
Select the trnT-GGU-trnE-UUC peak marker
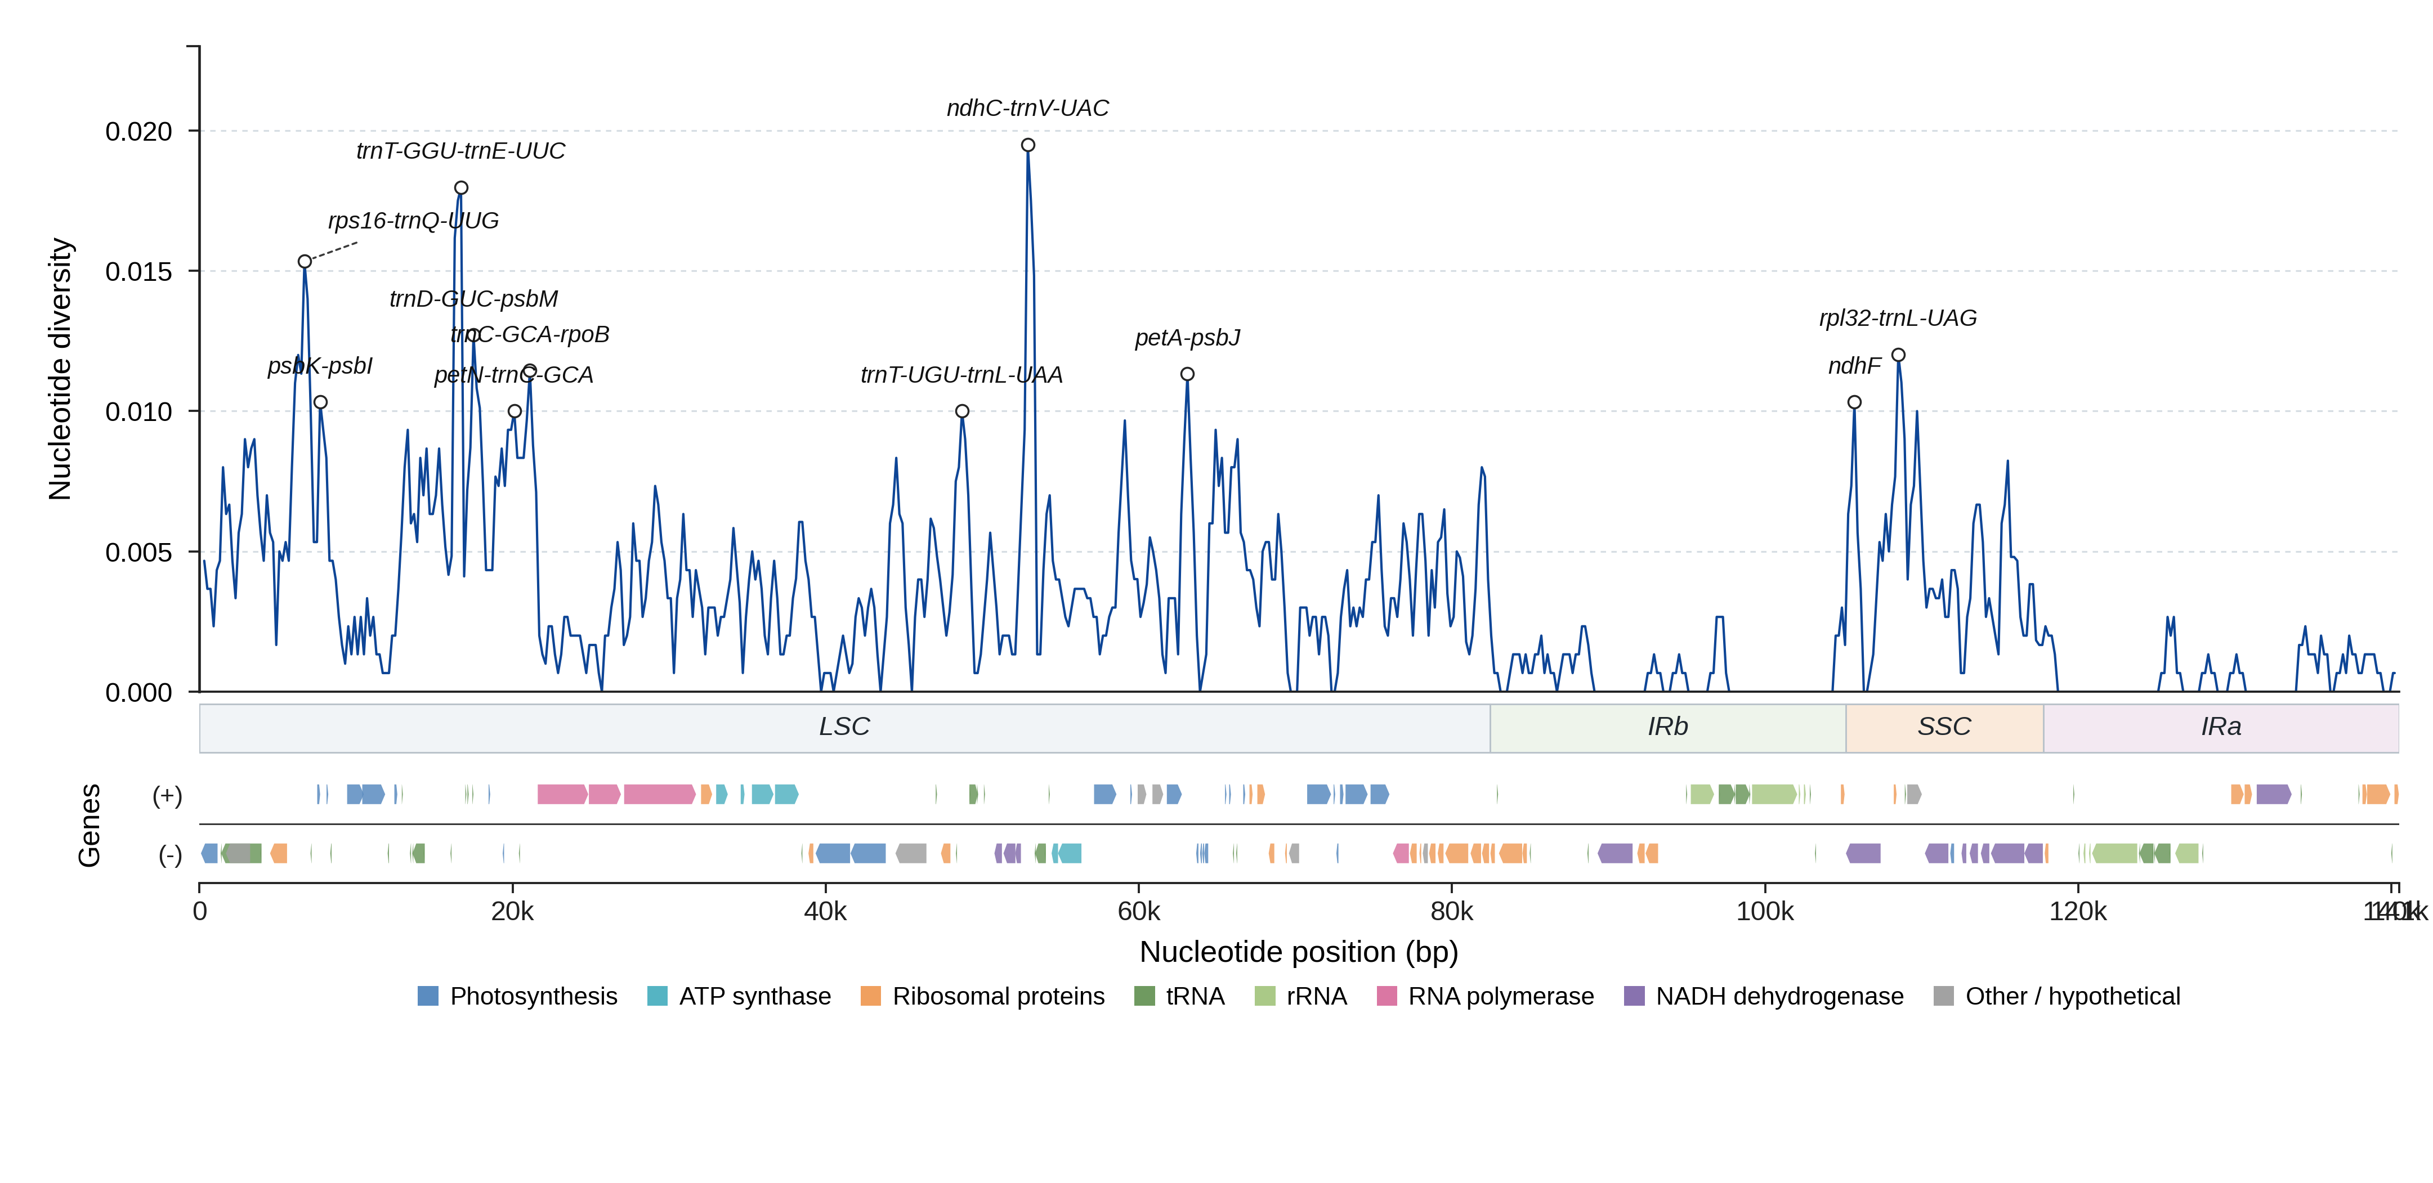461,188
